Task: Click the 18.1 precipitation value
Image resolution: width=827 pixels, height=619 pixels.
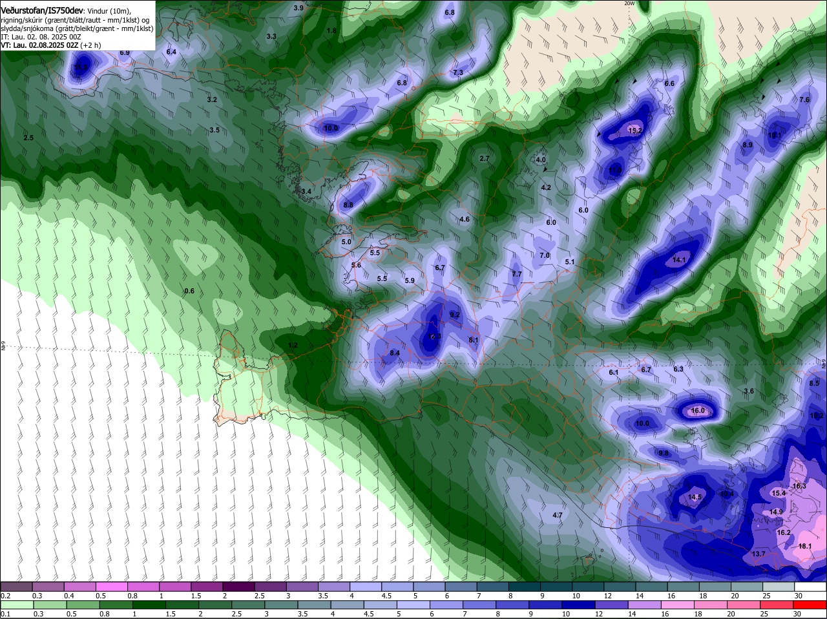Action: [805, 546]
